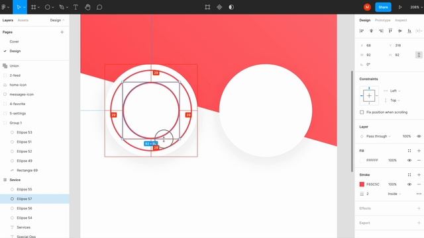
Task: Remove the FFFFFF fill
Action: pos(419,160)
